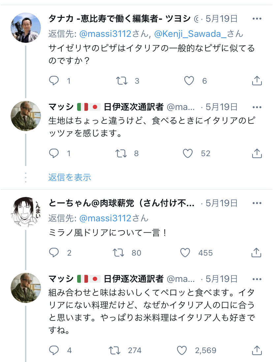This screenshot has height=362, width=273.
Task: Retweet Tanaka's tweet with 3 retweets
Action: coord(122,81)
